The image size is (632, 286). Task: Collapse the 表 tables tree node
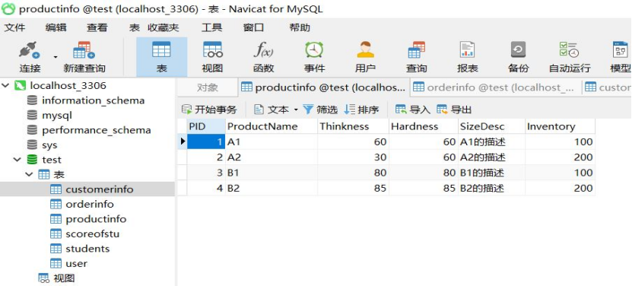(29, 175)
